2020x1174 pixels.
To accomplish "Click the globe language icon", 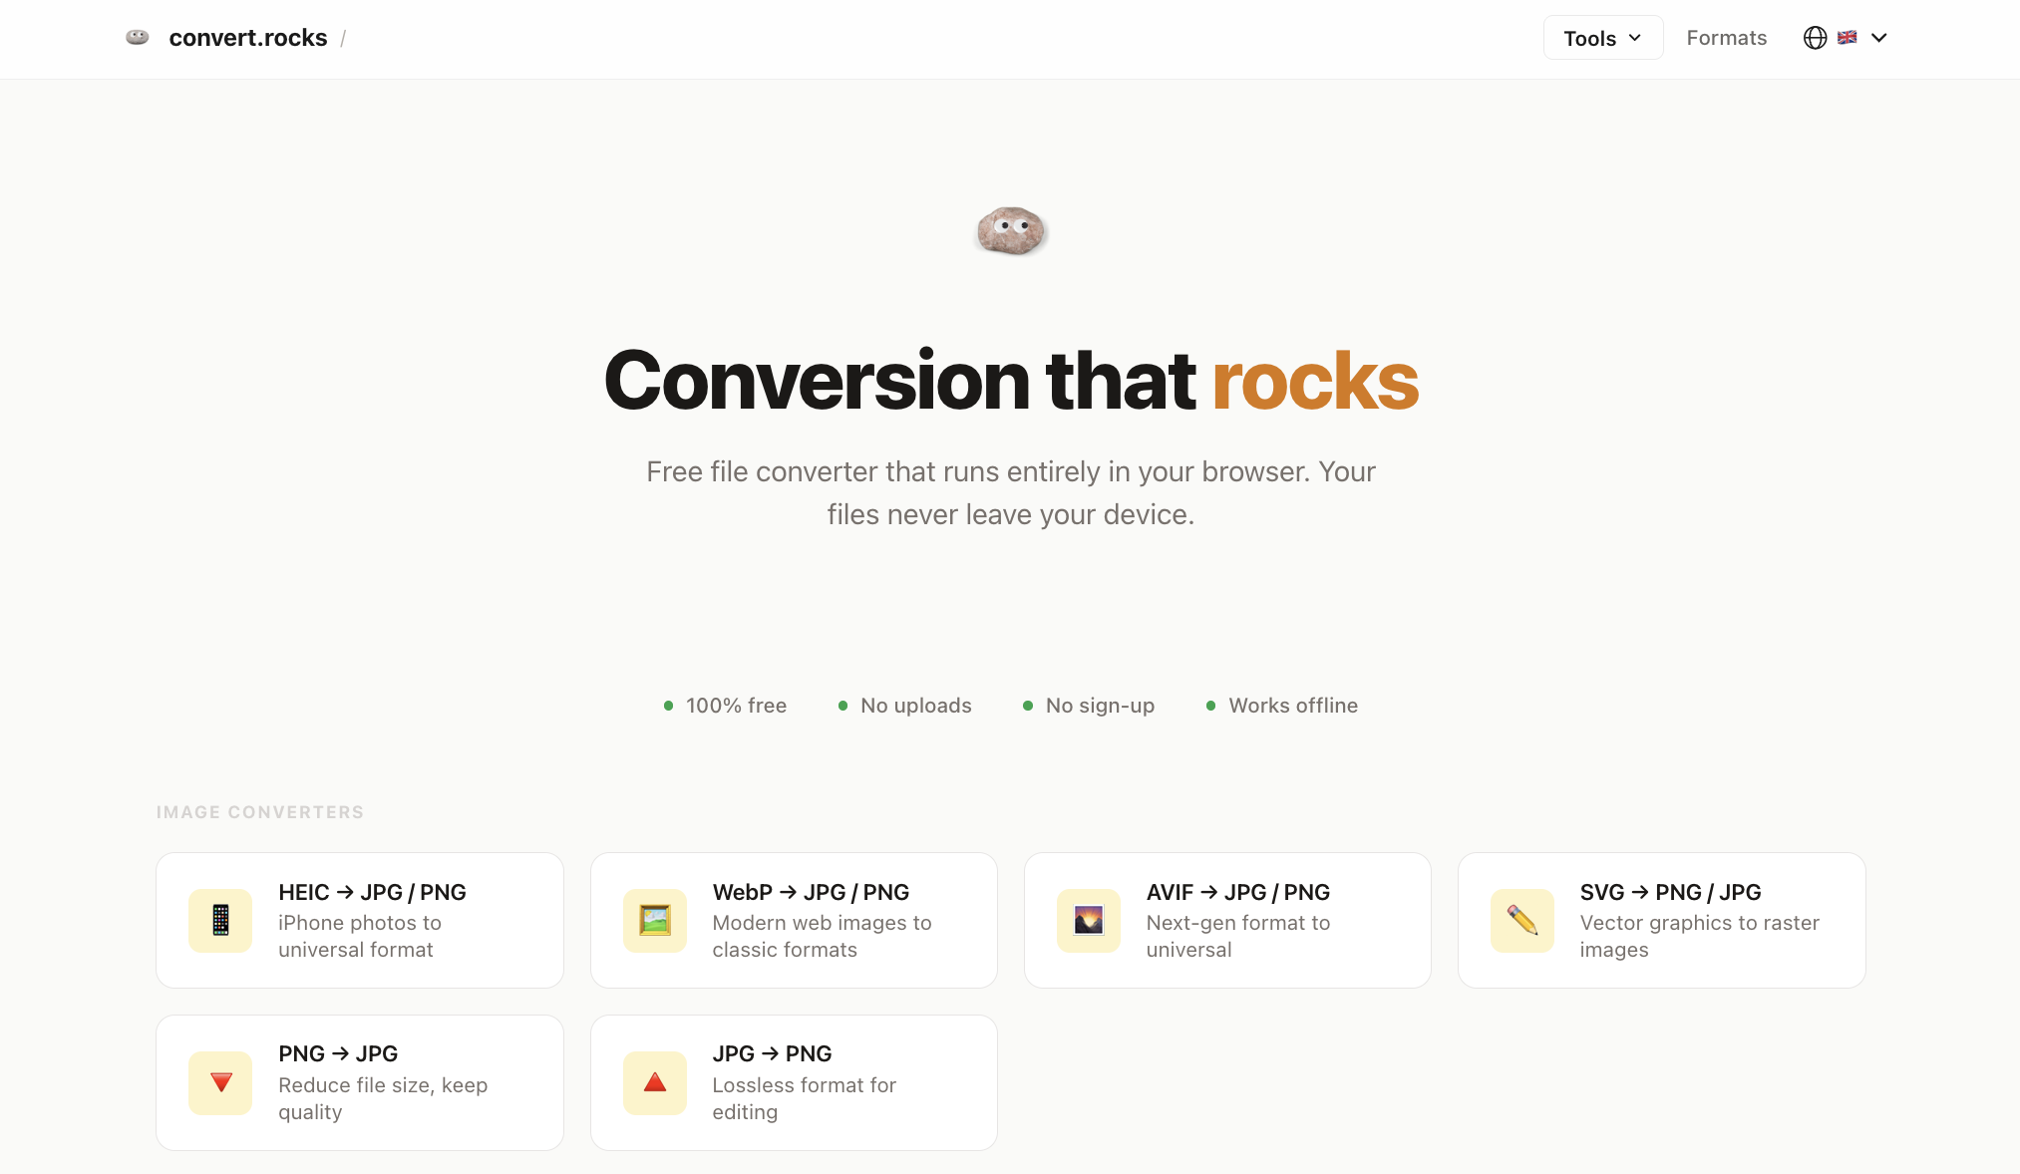I will (1815, 38).
